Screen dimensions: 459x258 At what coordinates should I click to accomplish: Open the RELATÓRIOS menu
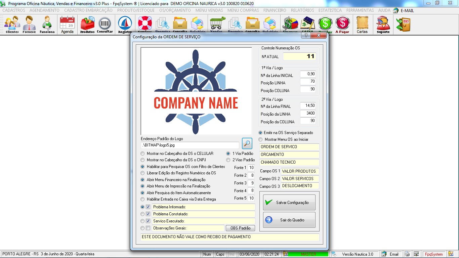point(302,10)
